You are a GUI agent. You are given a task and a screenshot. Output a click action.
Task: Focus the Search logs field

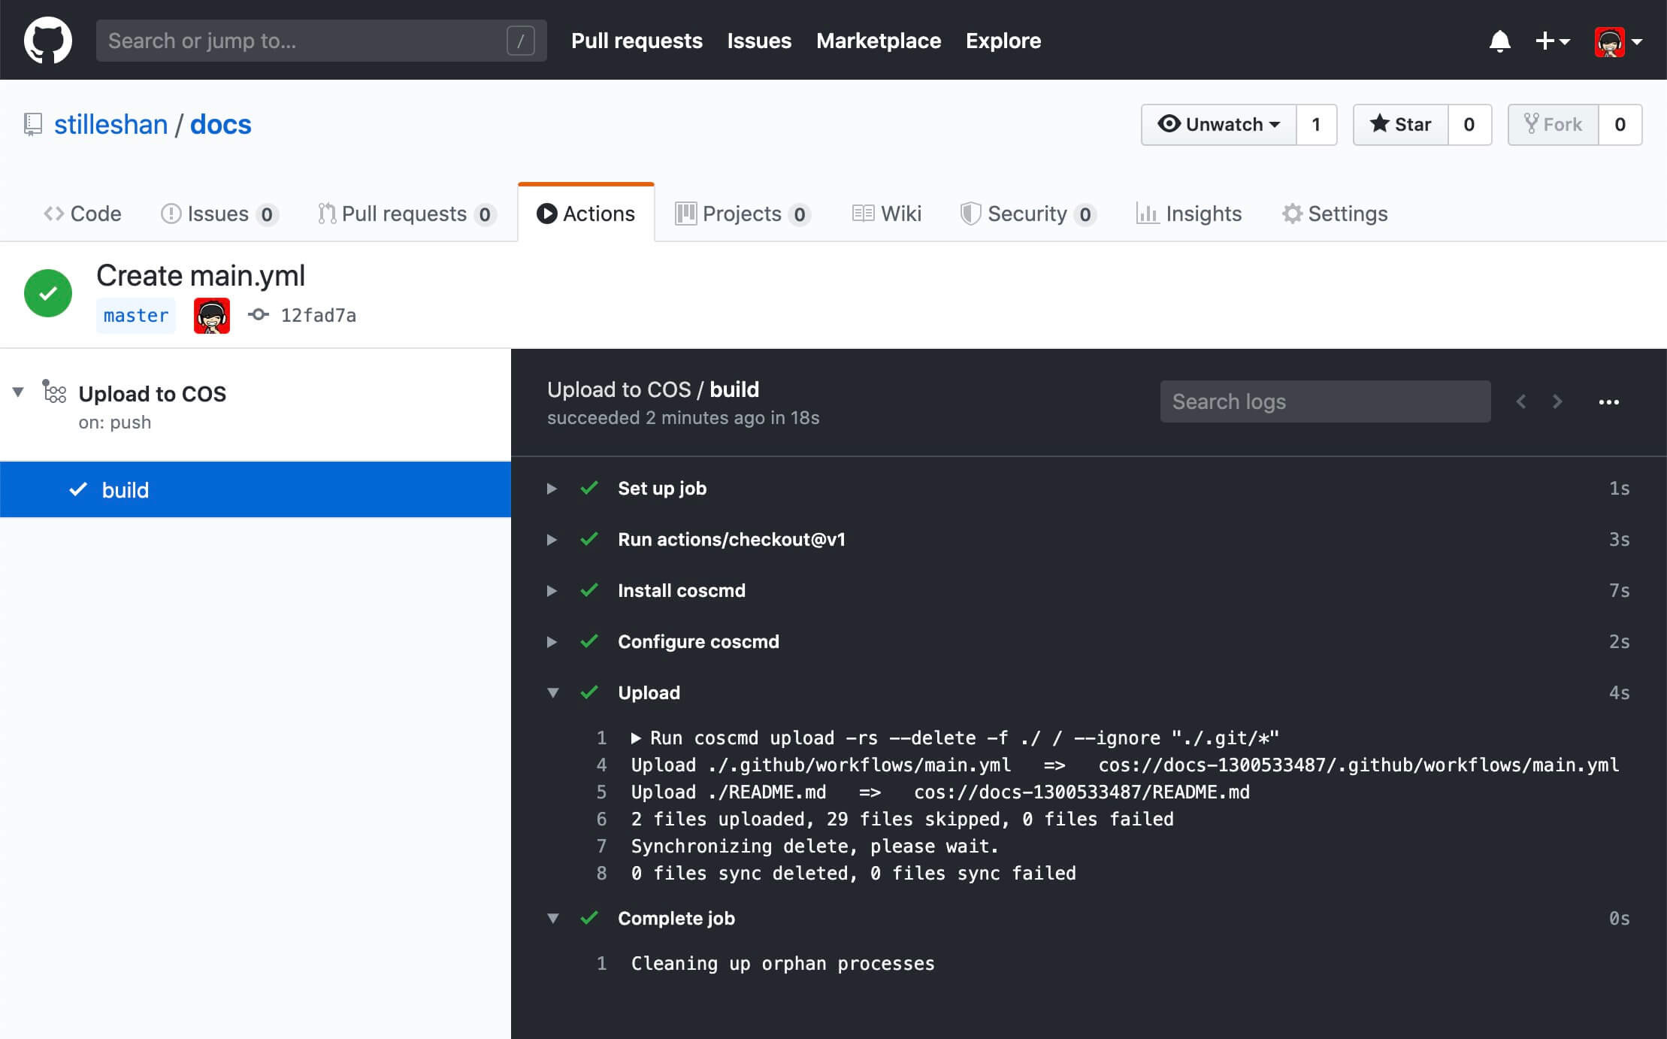(x=1325, y=401)
